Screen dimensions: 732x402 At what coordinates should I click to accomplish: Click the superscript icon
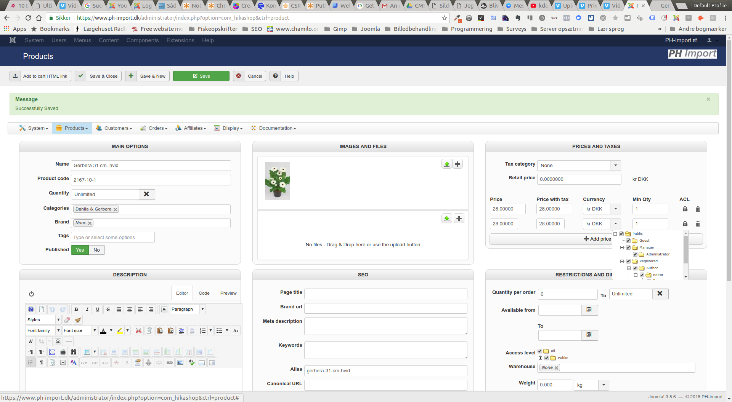(31, 341)
